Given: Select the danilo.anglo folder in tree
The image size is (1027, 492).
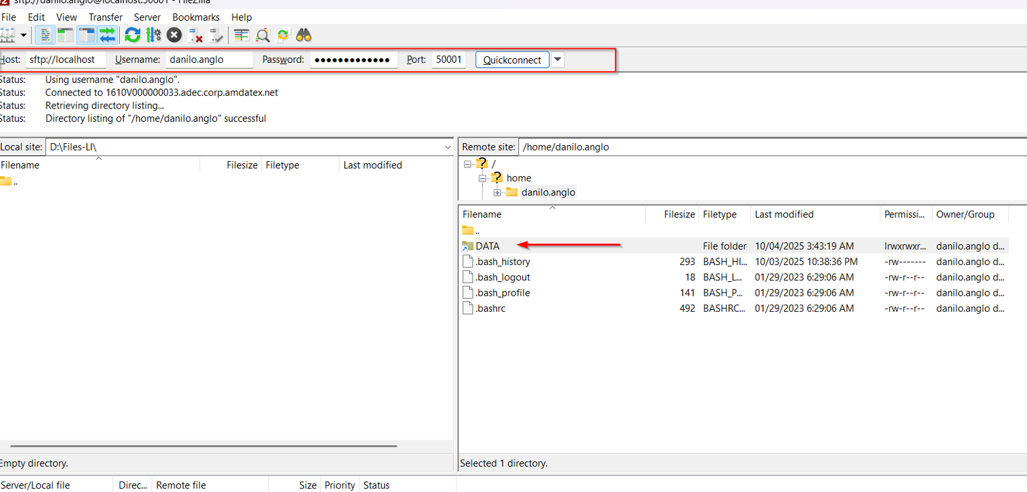Looking at the screenshot, I should click(x=548, y=193).
